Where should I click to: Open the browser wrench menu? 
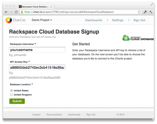[151, 12]
